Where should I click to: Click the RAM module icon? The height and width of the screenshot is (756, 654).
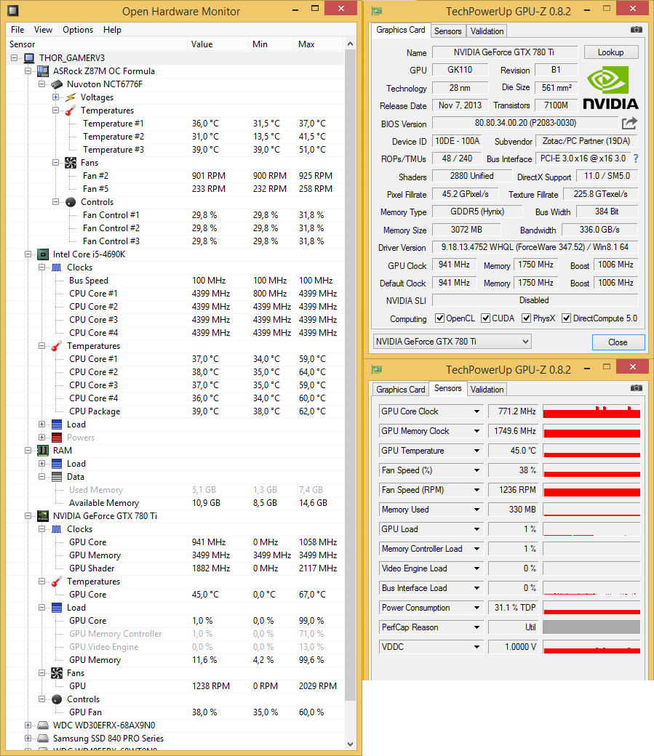click(x=43, y=451)
